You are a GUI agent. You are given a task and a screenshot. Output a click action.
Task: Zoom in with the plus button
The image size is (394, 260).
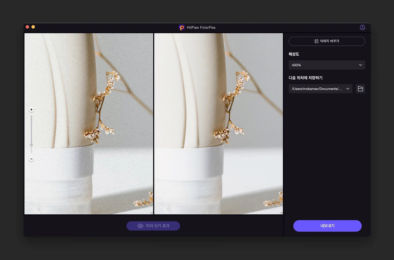pyautogui.click(x=31, y=110)
